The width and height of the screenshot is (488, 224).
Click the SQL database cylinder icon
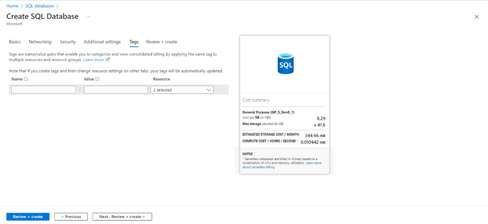click(286, 64)
